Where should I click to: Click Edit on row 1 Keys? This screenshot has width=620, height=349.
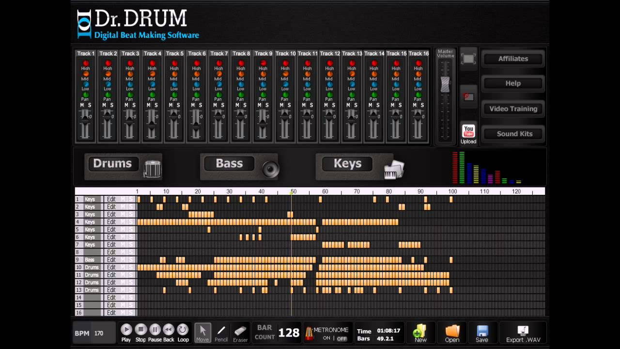pyautogui.click(x=111, y=199)
